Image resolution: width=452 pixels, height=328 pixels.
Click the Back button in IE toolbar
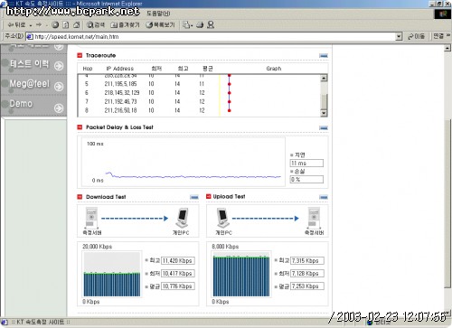(x=16, y=25)
